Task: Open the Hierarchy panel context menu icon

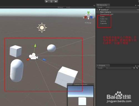Action: tap(138, 5)
